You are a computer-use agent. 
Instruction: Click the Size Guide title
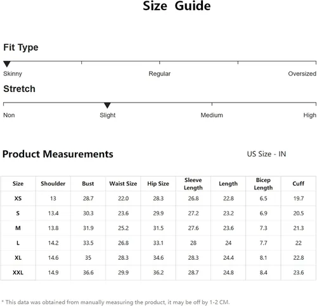(177, 6)
